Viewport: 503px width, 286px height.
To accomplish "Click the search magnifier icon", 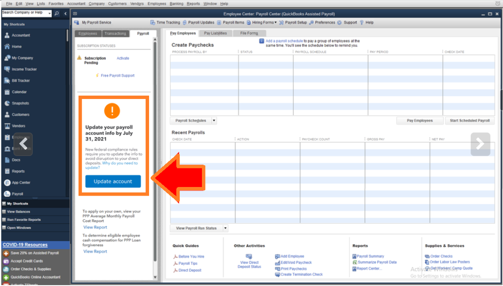I will (x=57, y=13).
